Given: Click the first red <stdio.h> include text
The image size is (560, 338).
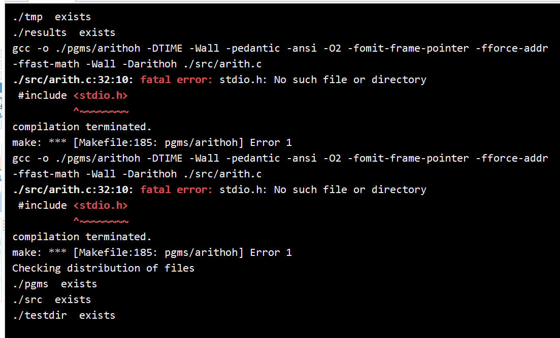Looking at the screenshot, I should click(x=101, y=95).
